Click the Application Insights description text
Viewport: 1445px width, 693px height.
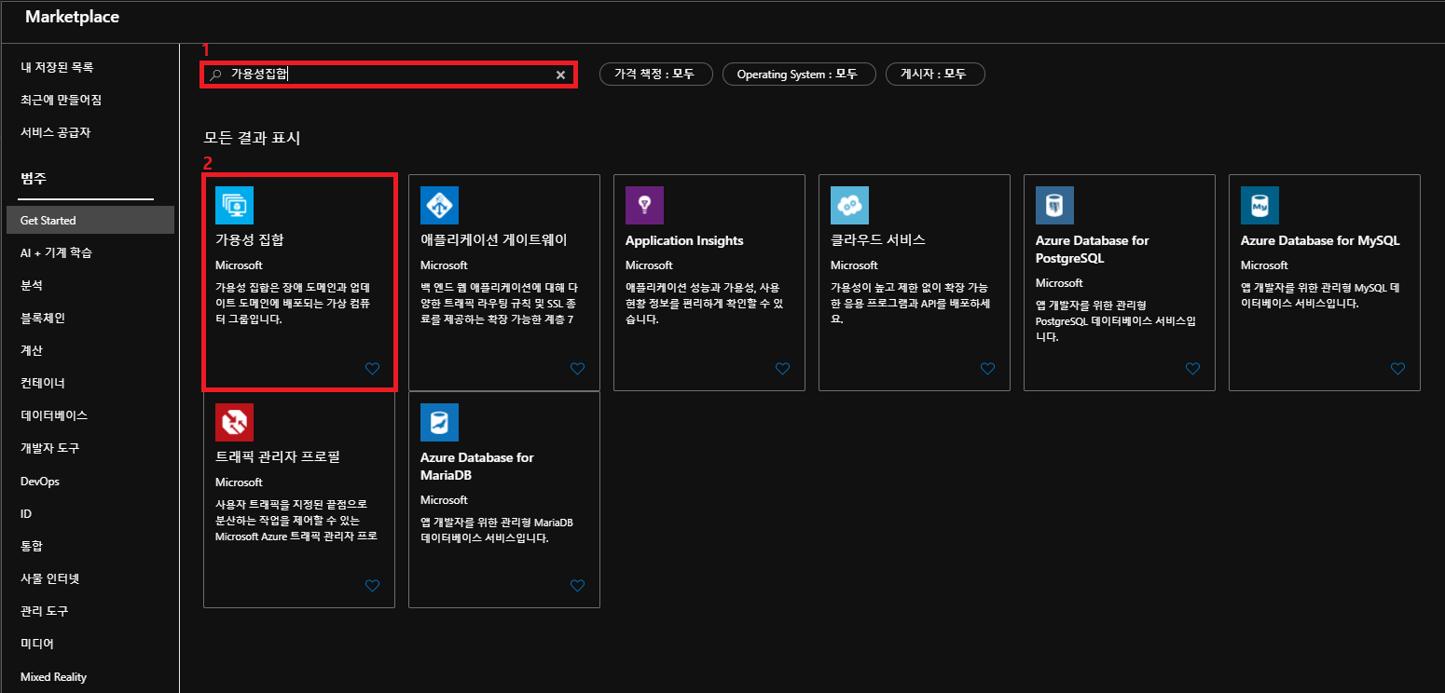point(705,304)
